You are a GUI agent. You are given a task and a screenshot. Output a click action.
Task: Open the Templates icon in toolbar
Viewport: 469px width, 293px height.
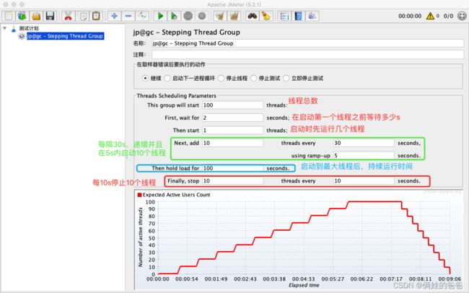(22, 16)
